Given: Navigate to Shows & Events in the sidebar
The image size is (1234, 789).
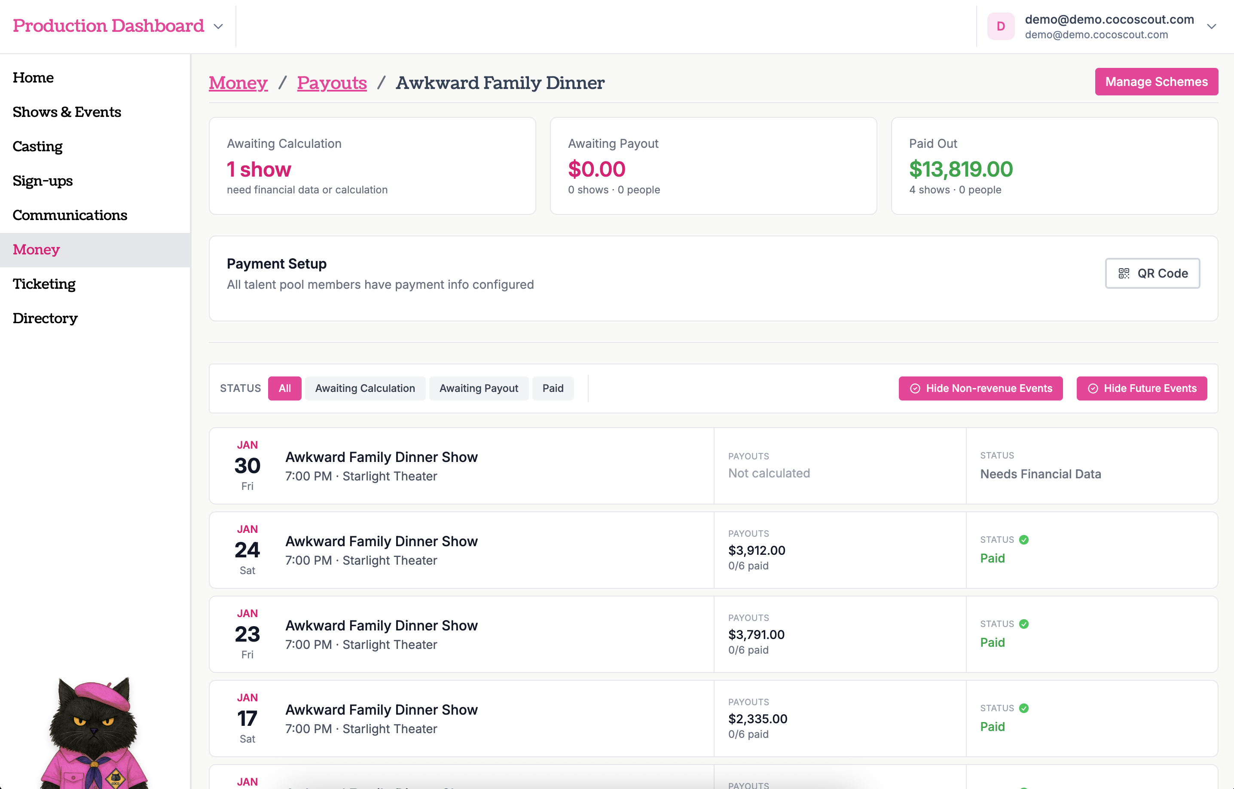Looking at the screenshot, I should tap(67, 112).
